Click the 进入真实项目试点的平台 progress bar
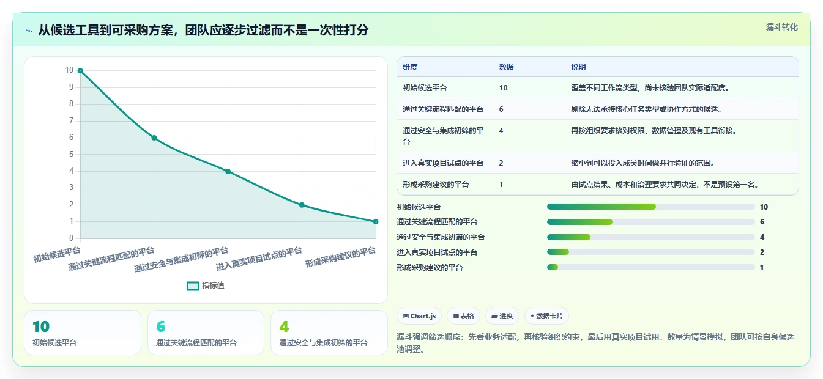The height and width of the screenshot is (379, 823). [651, 252]
